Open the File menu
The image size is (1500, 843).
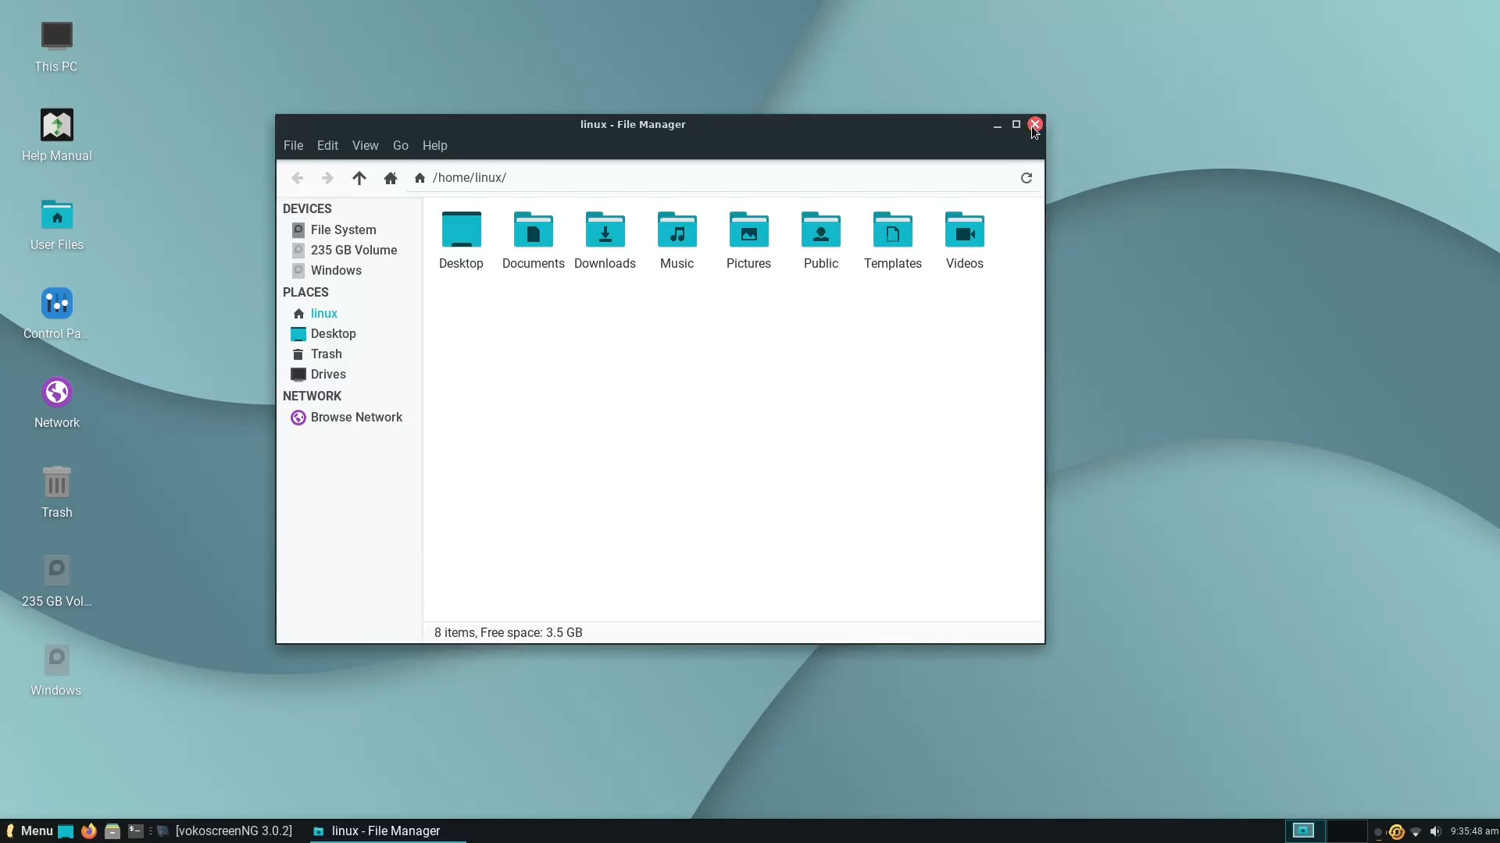pos(293,146)
